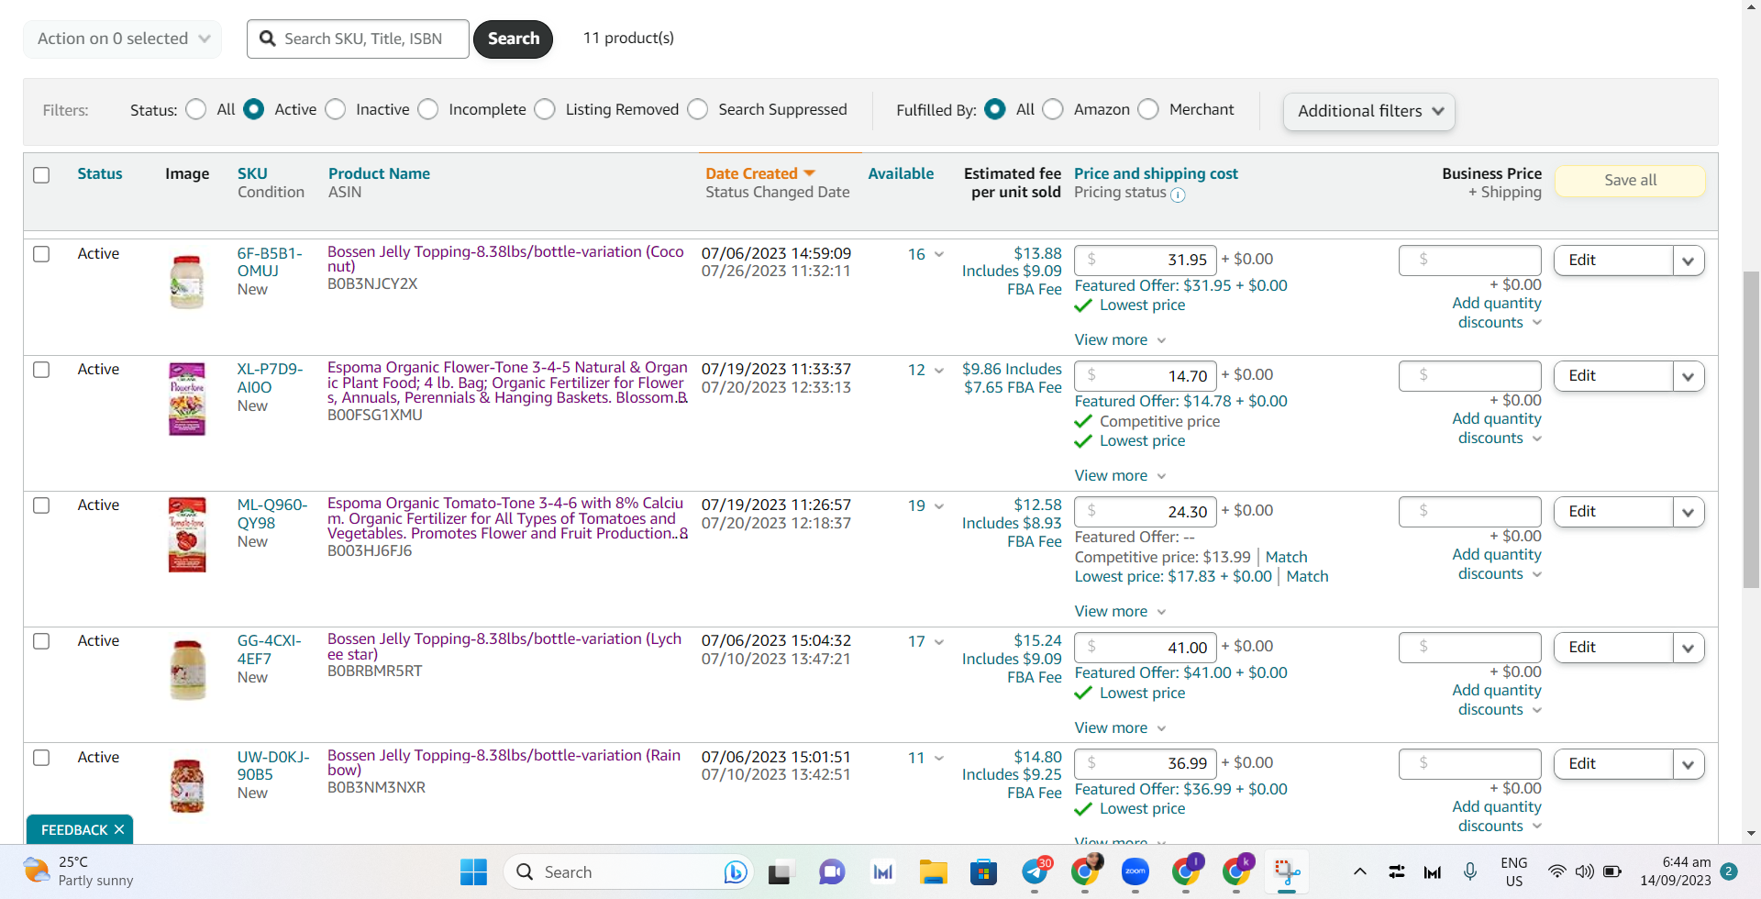Viewport: 1761px width, 899px height.
Task: Click Edit for SKU UW-D0KJ-90B5
Action: (x=1613, y=763)
